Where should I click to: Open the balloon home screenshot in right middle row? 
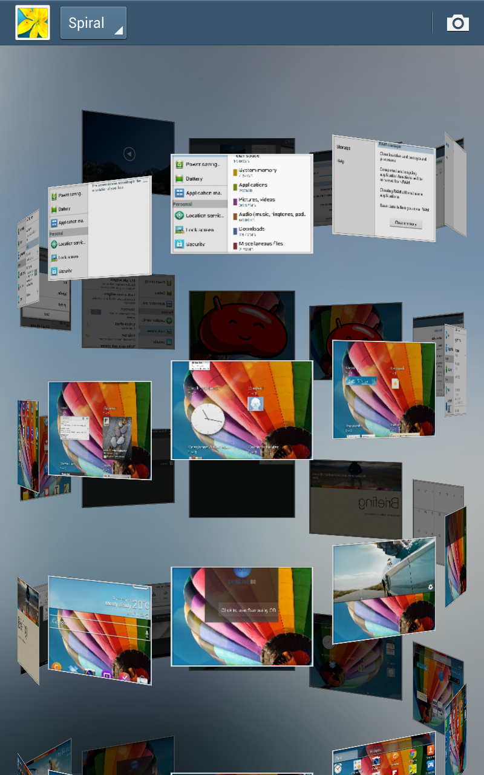pos(384,389)
